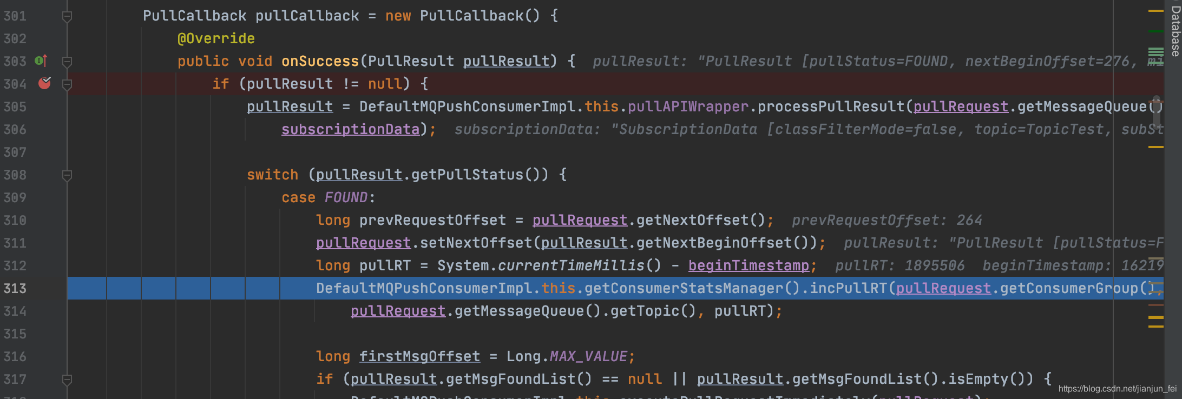The height and width of the screenshot is (399, 1182).
Task: Toggle the breakpoint on line 304
Action: pos(44,83)
